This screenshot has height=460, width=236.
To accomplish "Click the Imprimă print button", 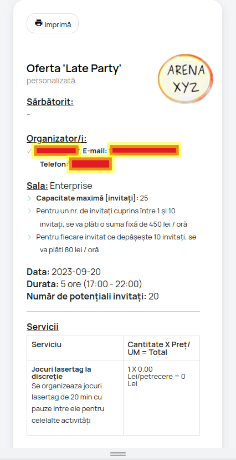I will tap(53, 23).
